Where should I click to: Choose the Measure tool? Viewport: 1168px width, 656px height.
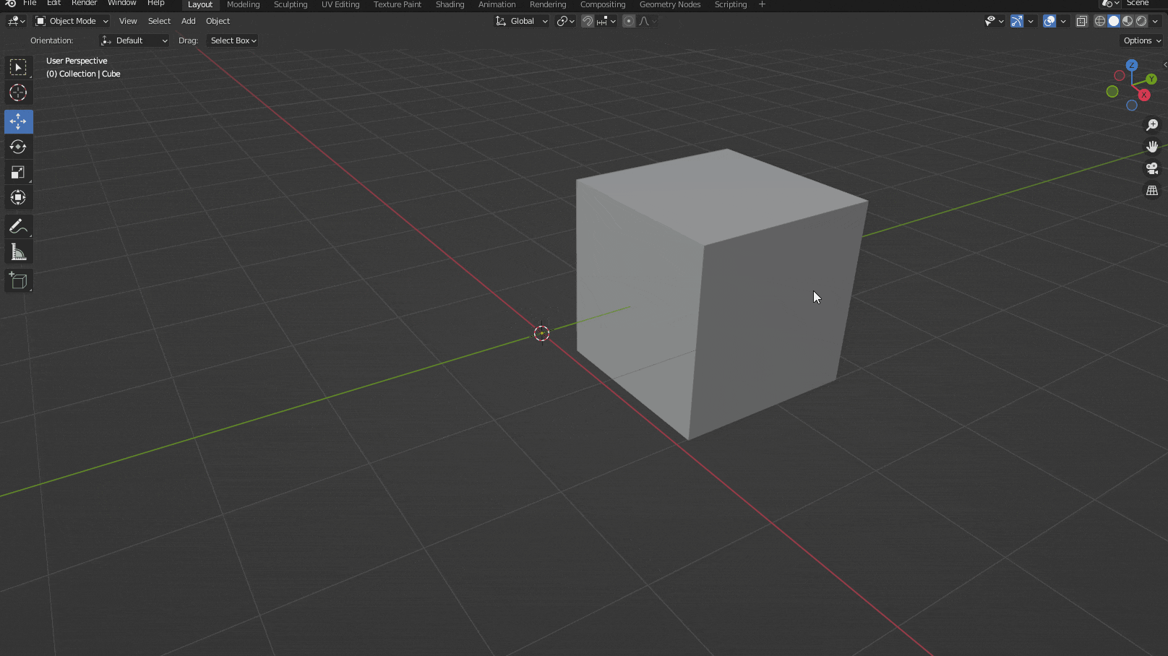pos(19,251)
